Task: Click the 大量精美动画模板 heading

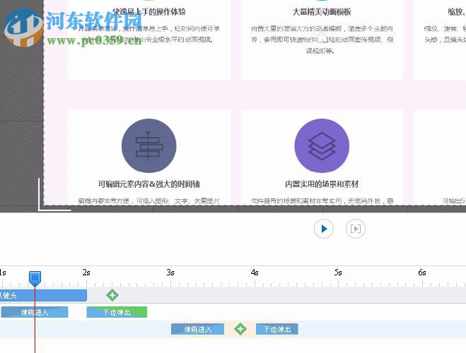Action: click(322, 12)
